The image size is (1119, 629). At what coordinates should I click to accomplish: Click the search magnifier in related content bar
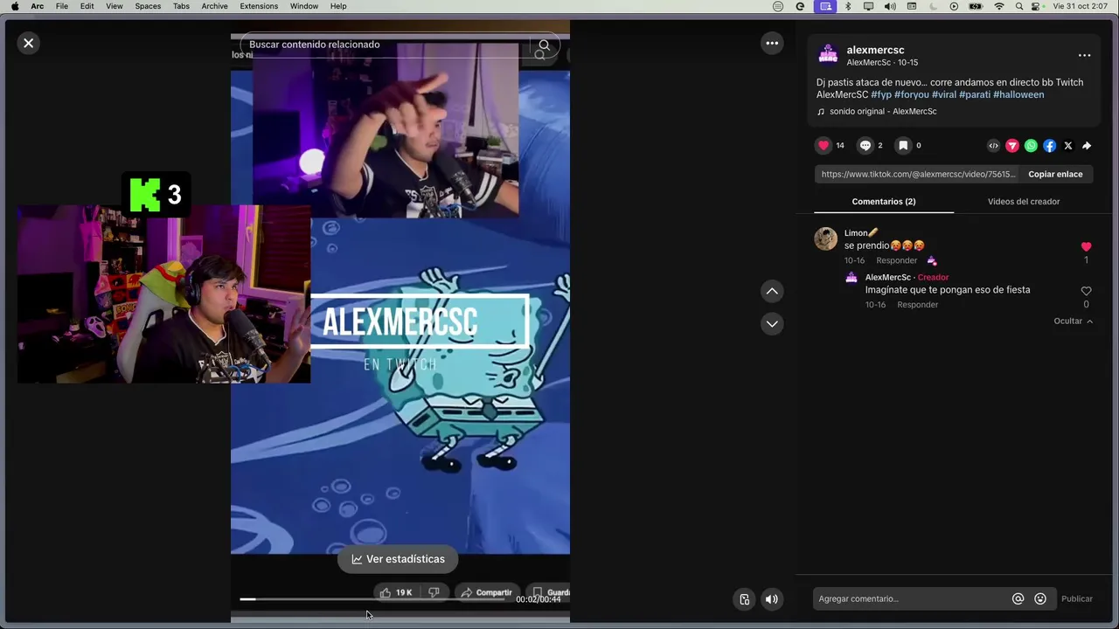[x=544, y=45]
